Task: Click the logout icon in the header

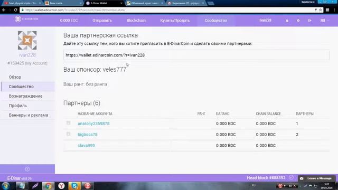Action: pos(310,21)
